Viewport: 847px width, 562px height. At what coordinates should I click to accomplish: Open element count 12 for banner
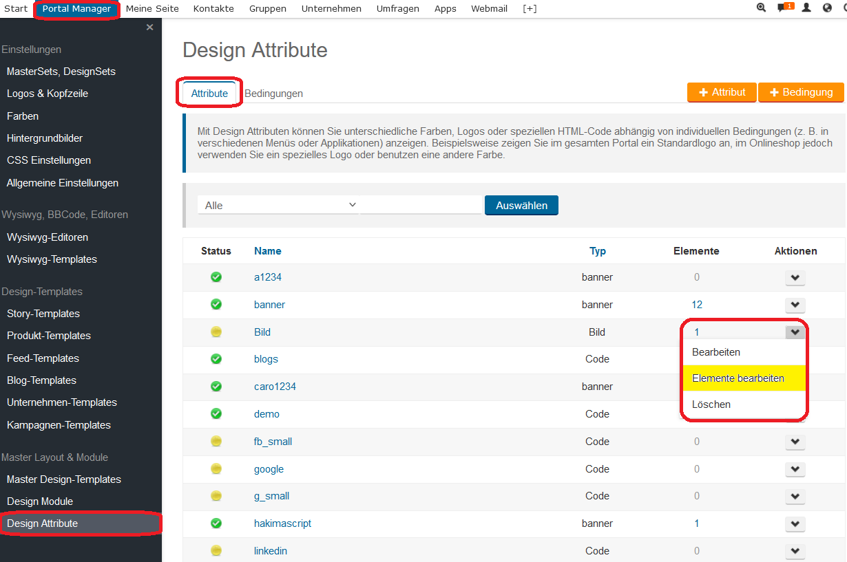(x=697, y=305)
